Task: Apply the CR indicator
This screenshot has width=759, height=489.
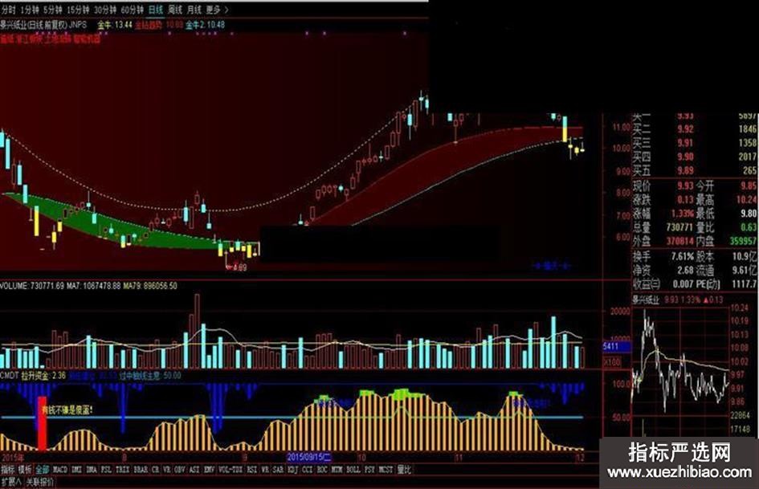Action: pyautogui.click(x=155, y=470)
